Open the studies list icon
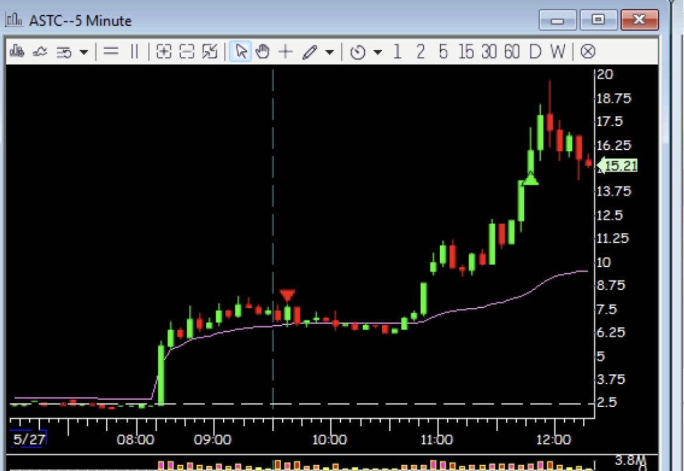This screenshot has width=684, height=471. point(64,53)
